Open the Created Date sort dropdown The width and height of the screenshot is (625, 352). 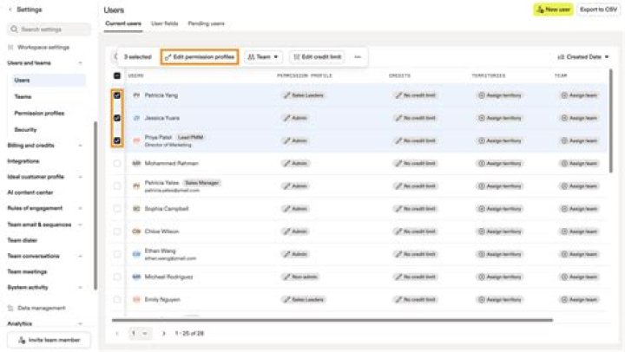[583, 57]
